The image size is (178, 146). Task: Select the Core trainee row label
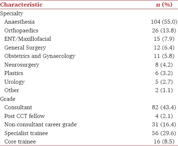coord(20,142)
